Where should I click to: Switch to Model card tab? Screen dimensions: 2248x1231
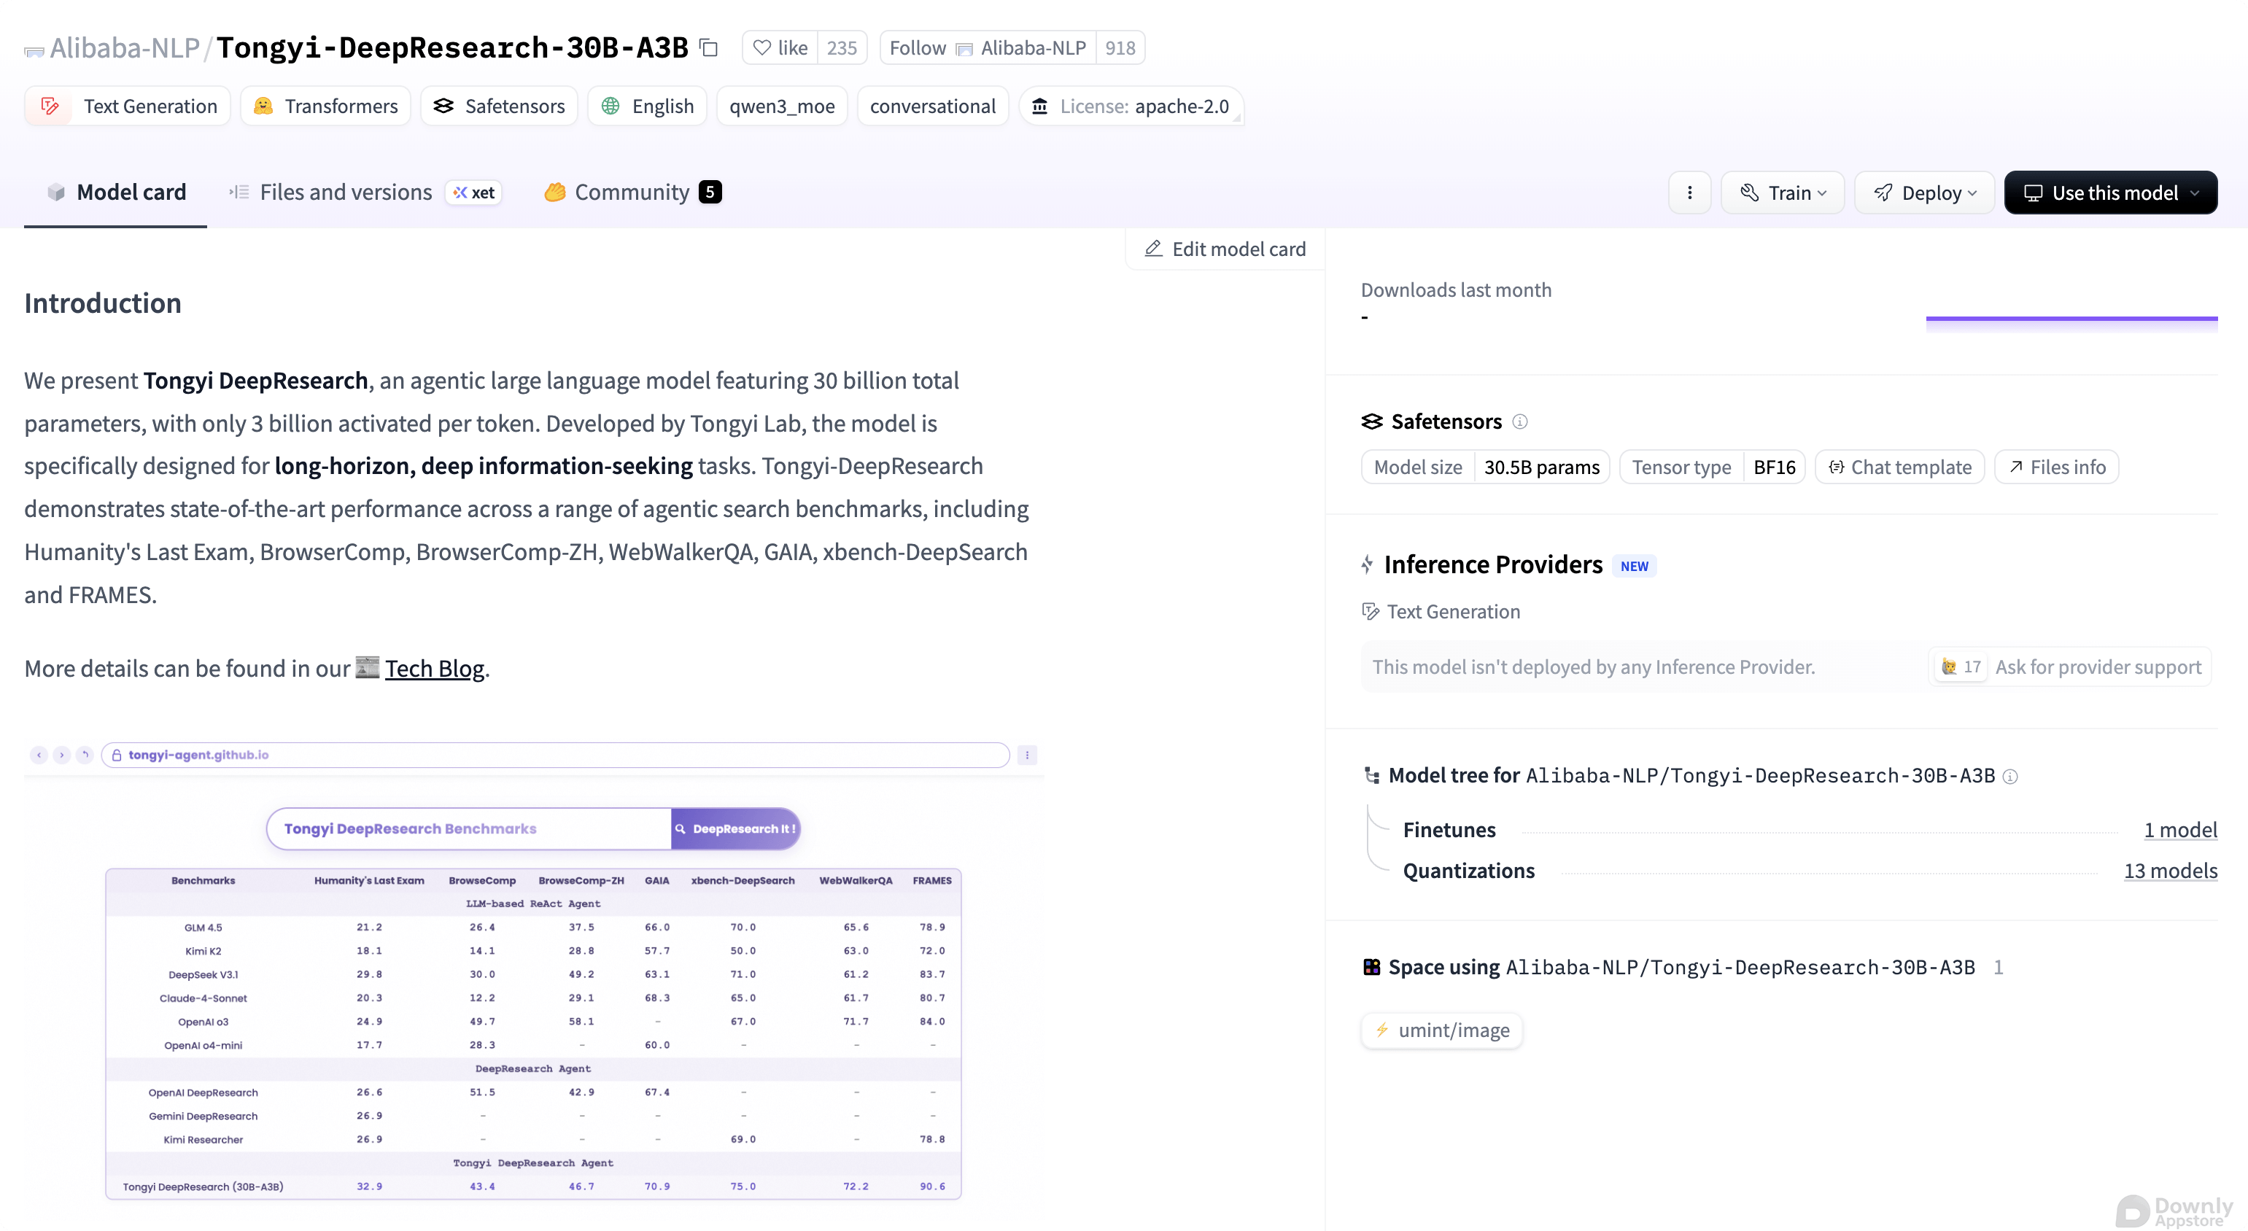click(115, 192)
